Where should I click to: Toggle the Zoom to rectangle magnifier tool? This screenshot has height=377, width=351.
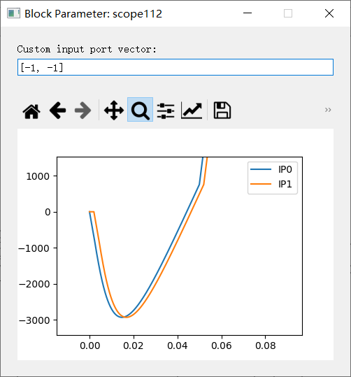140,110
